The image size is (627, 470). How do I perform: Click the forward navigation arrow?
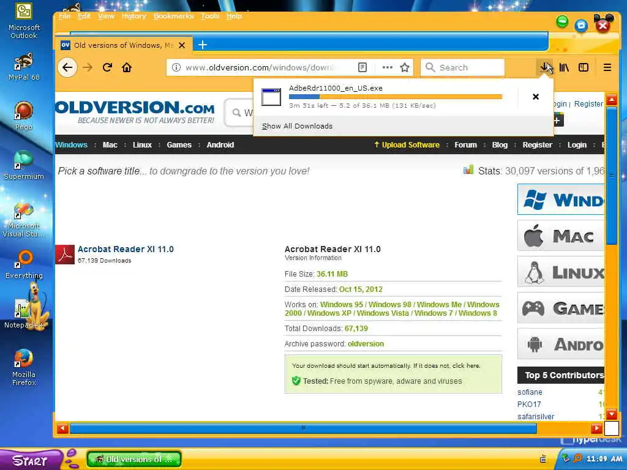point(88,67)
